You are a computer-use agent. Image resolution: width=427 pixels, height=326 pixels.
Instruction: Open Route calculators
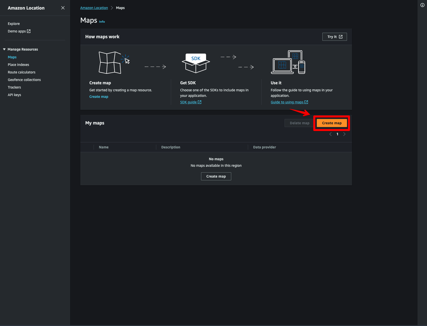point(22,72)
